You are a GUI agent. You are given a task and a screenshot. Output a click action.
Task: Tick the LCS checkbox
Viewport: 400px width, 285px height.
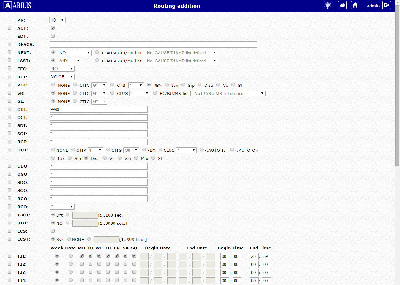[53, 231]
